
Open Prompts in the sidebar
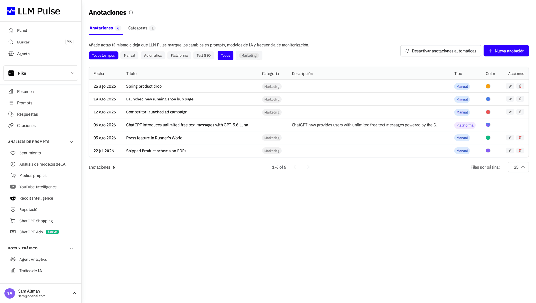[x=25, y=103]
